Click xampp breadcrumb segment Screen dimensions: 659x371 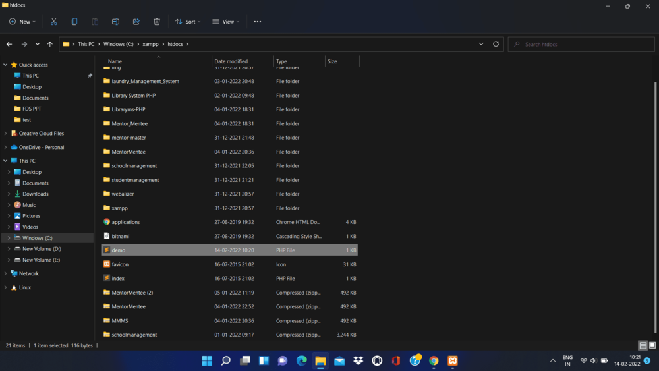point(150,44)
